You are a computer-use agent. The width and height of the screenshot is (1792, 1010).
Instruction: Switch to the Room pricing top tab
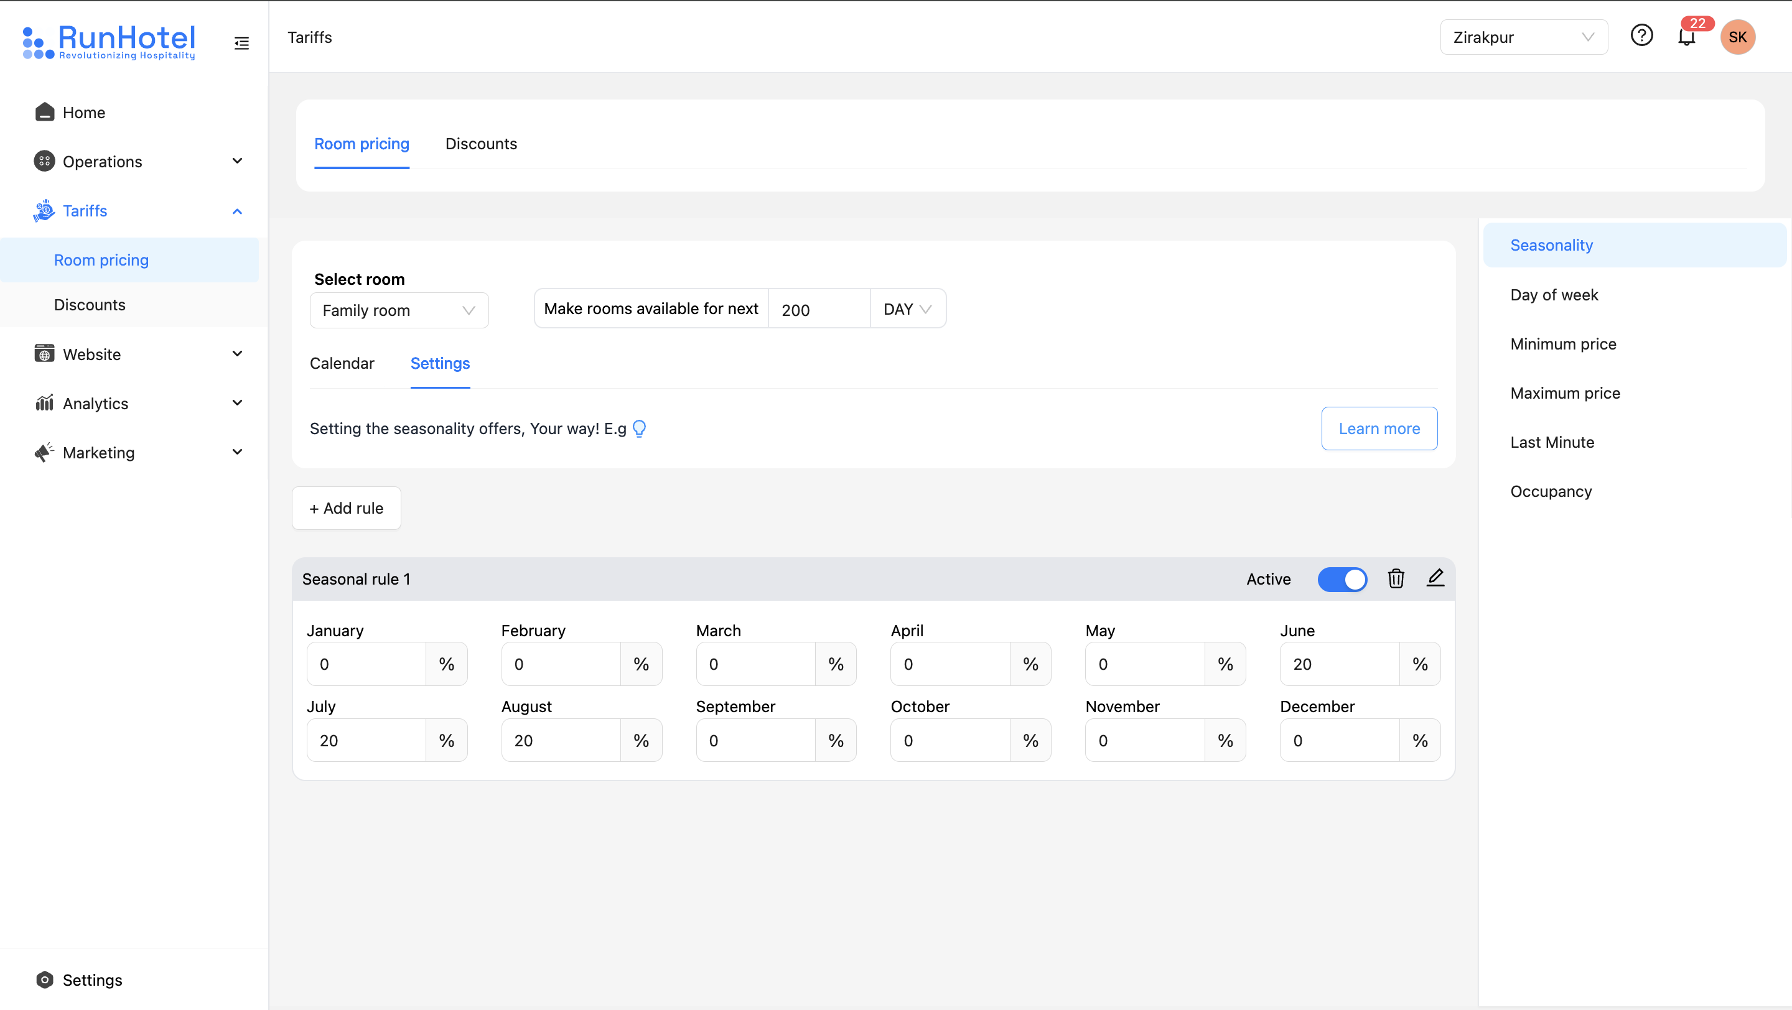[x=362, y=144]
